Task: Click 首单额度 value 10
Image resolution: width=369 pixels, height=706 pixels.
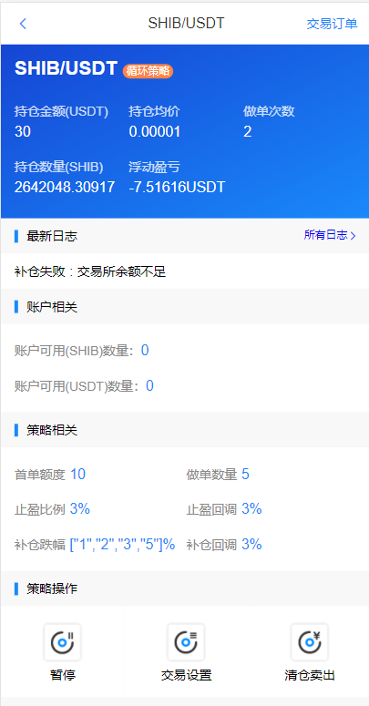Action: [x=77, y=474]
